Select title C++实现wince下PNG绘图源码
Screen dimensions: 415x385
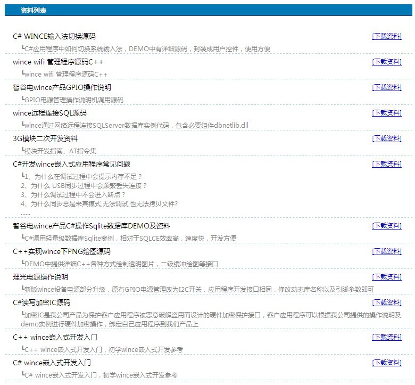62,251
